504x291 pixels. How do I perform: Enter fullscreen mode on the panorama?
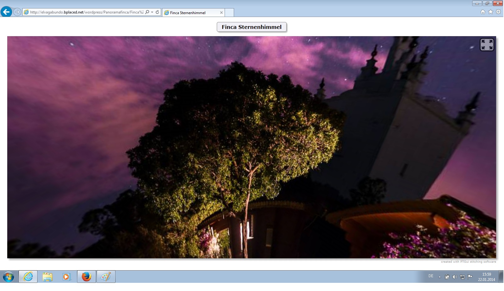(x=487, y=45)
